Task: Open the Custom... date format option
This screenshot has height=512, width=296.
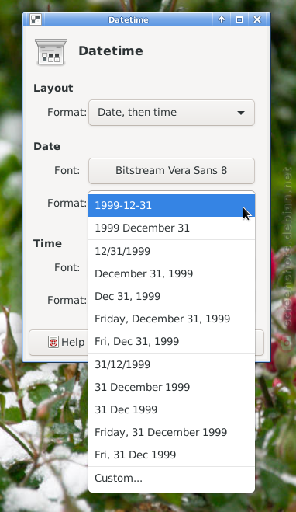Action: 171,478
